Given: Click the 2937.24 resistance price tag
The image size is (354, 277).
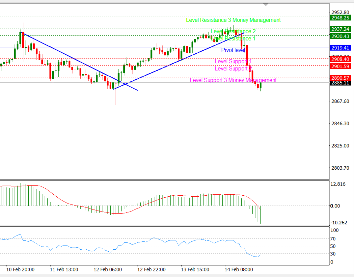Looking at the screenshot, I should pos(341,29).
